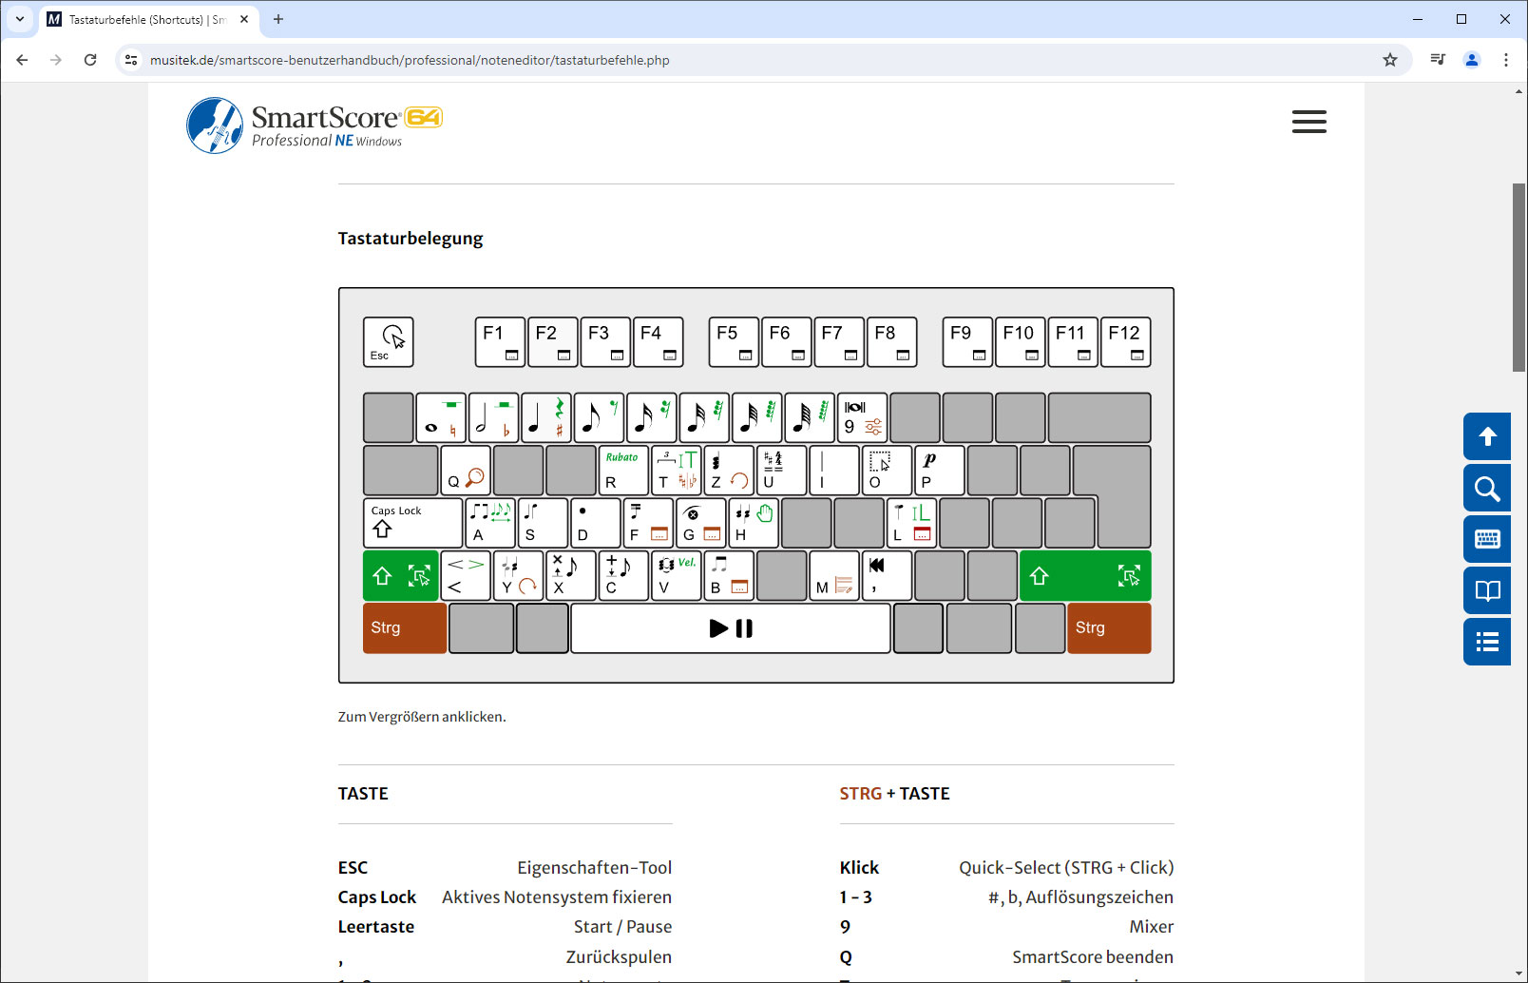Viewport: 1528px width, 983px height.
Task: Reload the current page
Action: [x=90, y=60]
